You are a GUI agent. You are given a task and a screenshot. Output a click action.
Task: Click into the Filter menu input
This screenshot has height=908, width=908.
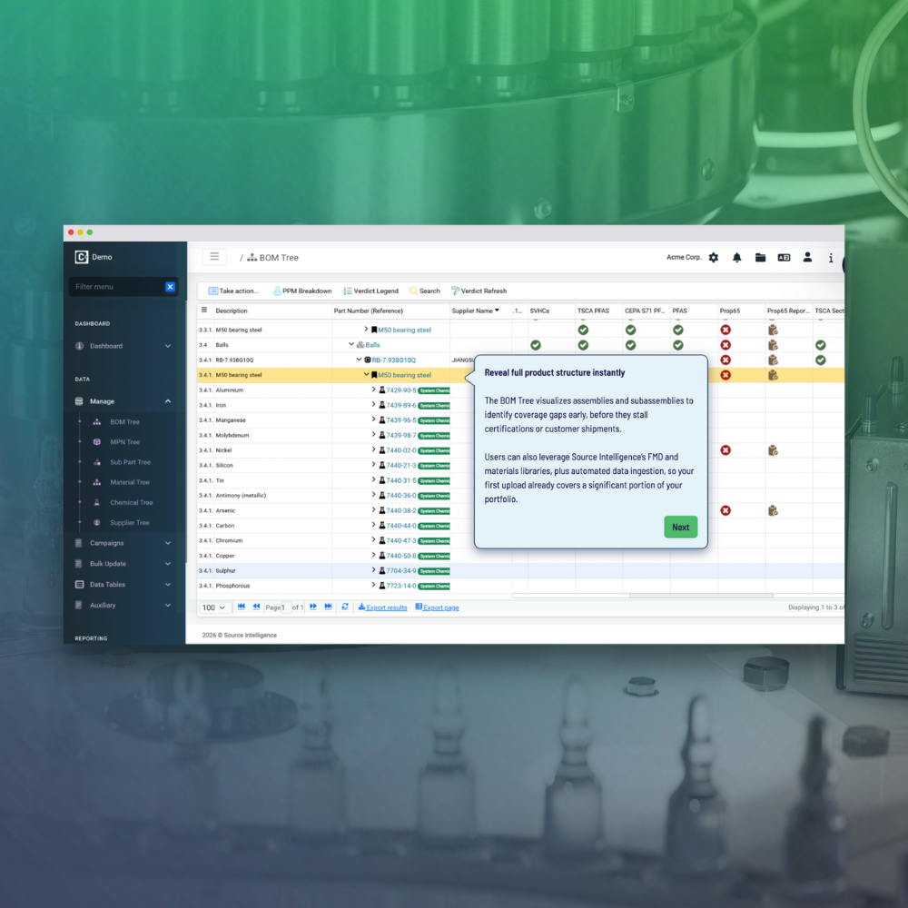(x=117, y=287)
